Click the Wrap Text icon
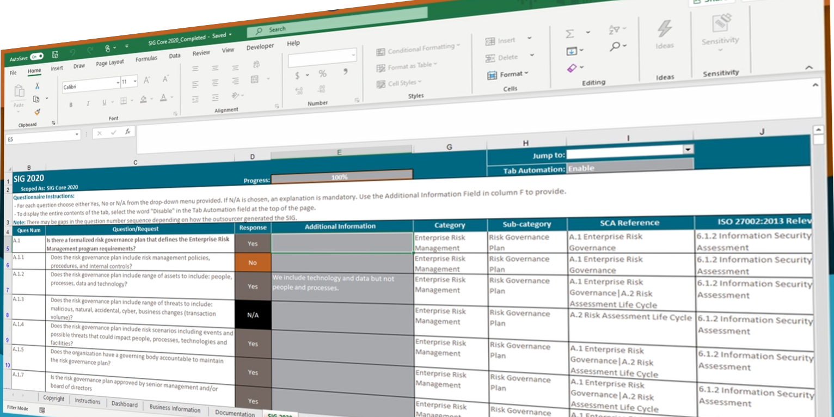Image resolution: width=834 pixels, height=417 pixels. 256,64
